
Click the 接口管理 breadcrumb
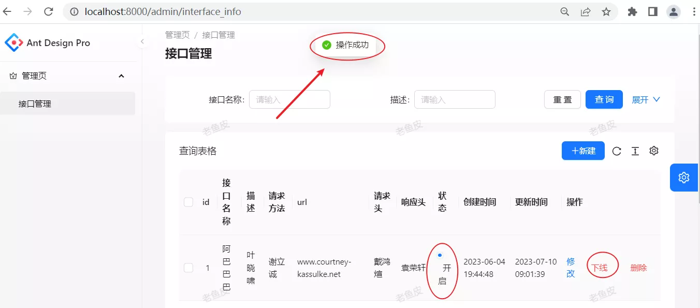pos(218,35)
